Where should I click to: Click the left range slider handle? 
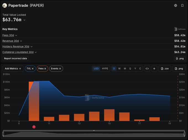(3, 134)
